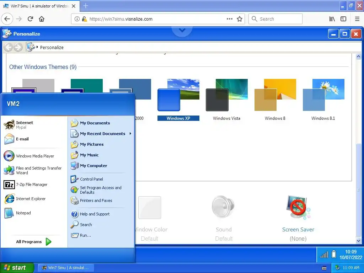Screen dimensions: 364x273
Task: Open a new browser tab
Action: [86, 6]
